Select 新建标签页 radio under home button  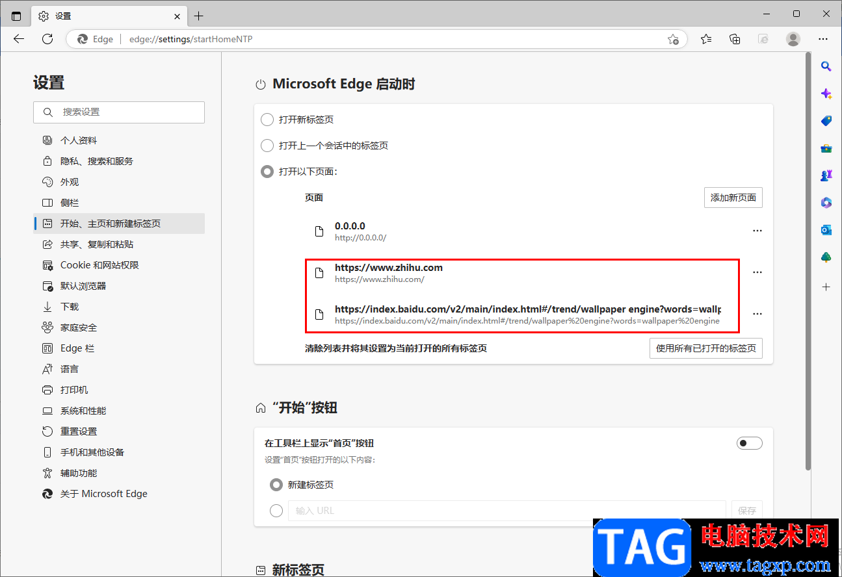(x=276, y=485)
